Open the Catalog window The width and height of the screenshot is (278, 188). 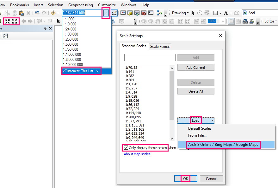pos(130,13)
